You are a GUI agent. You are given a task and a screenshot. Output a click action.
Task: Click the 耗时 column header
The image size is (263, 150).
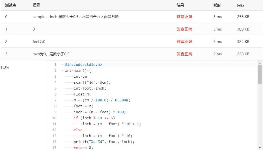(217, 5)
